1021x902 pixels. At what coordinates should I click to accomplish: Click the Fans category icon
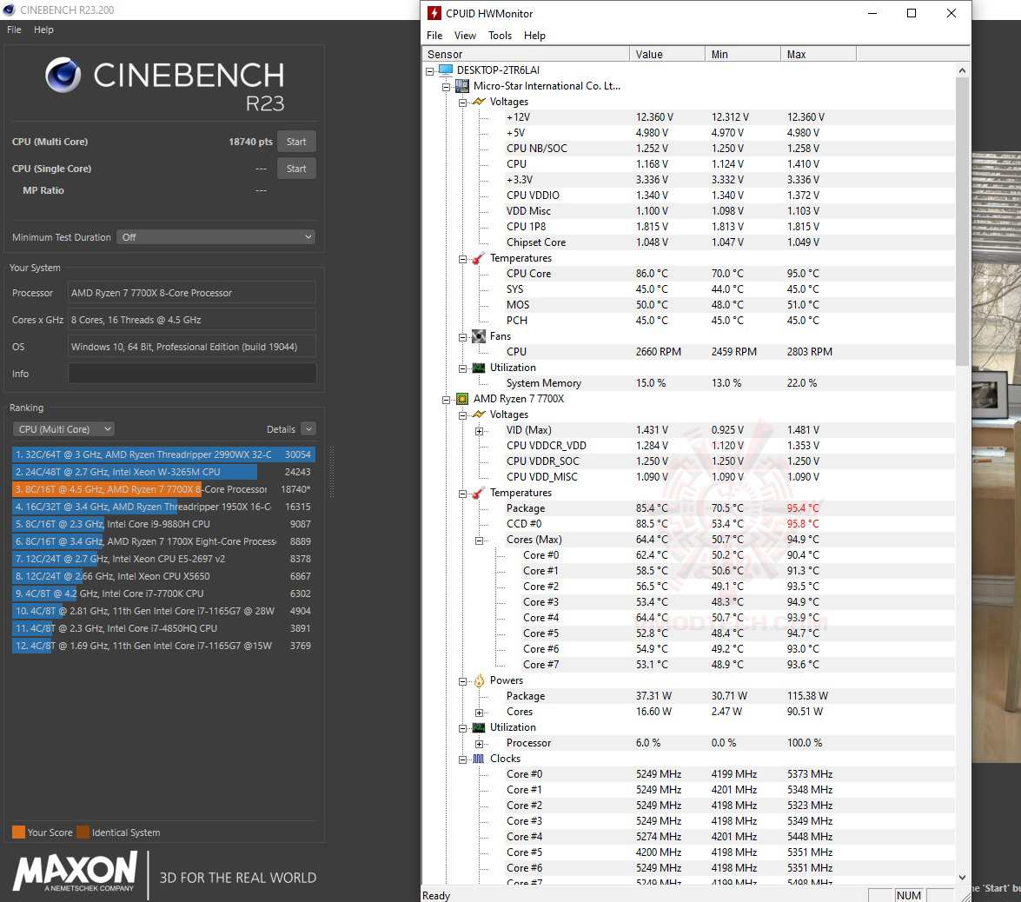point(479,336)
